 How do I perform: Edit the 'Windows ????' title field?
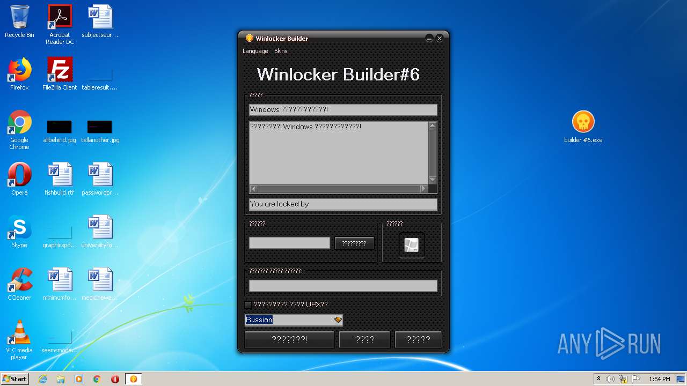343,110
